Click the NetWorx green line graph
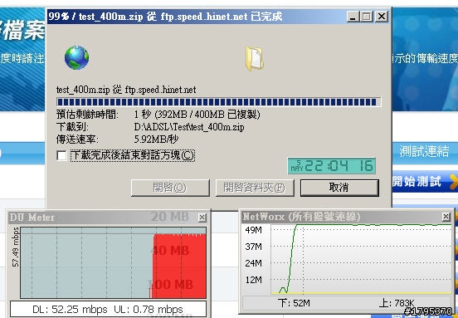458x318 pixels. (361, 259)
